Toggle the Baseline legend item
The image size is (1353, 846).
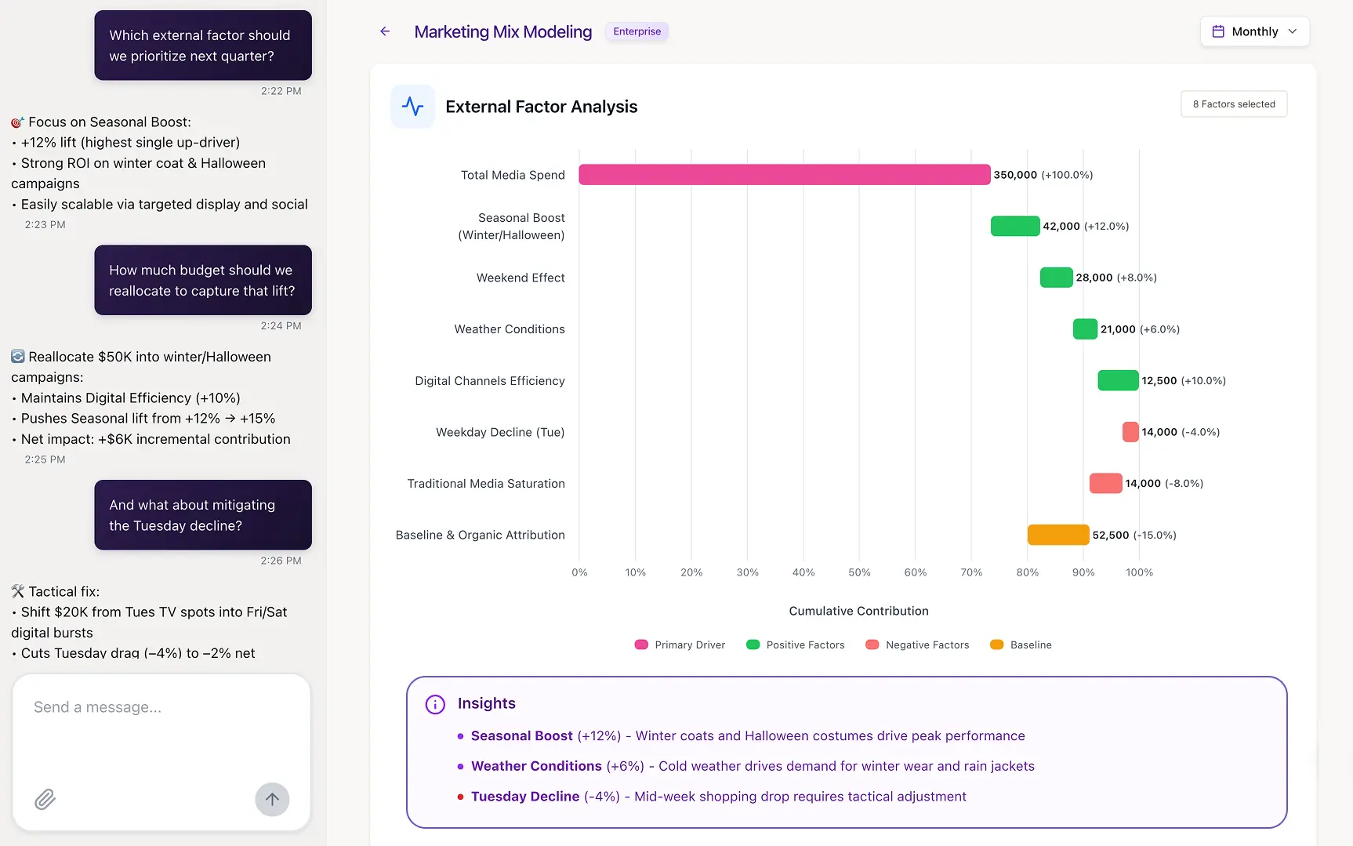pyautogui.click(x=1021, y=644)
